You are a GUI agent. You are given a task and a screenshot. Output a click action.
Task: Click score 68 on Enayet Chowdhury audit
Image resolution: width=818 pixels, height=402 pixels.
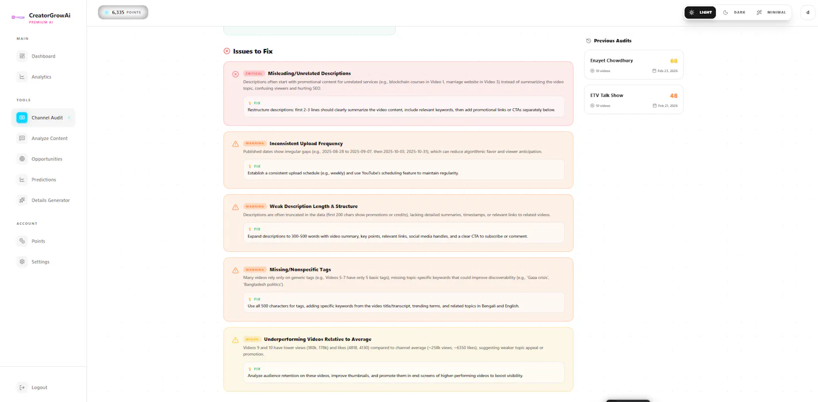tap(674, 61)
